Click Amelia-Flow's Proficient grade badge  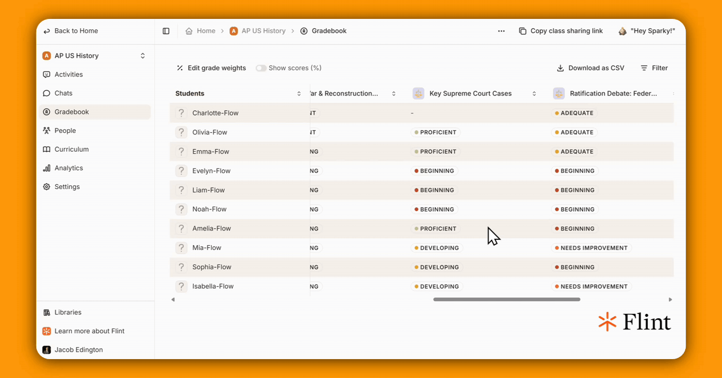pyautogui.click(x=436, y=229)
